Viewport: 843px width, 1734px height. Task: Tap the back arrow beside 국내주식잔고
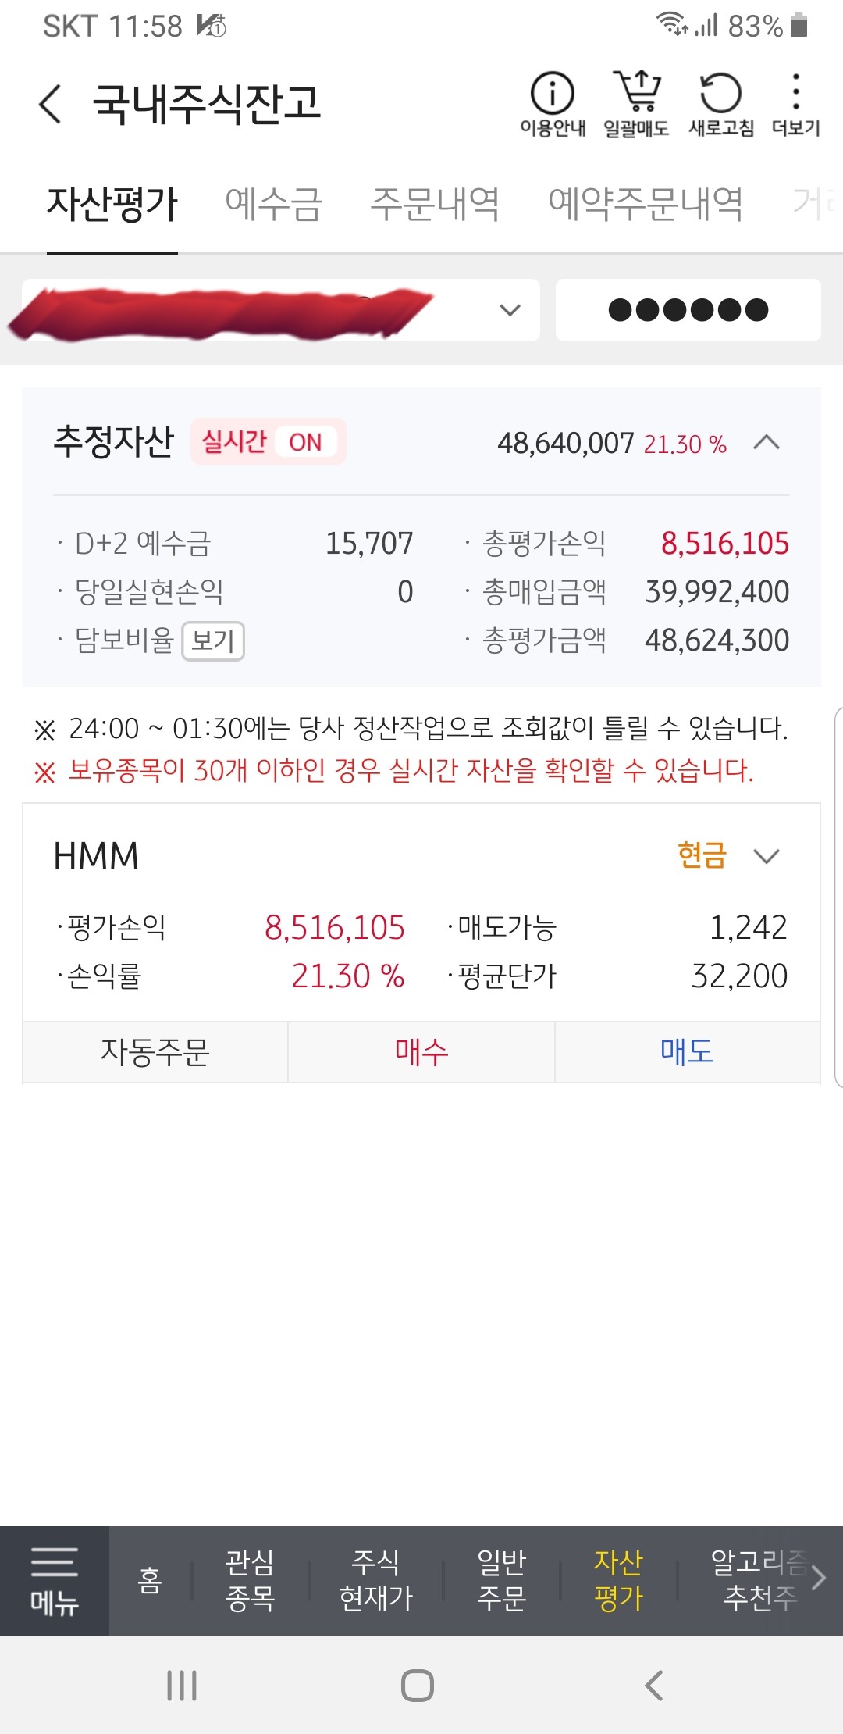(x=50, y=103)
